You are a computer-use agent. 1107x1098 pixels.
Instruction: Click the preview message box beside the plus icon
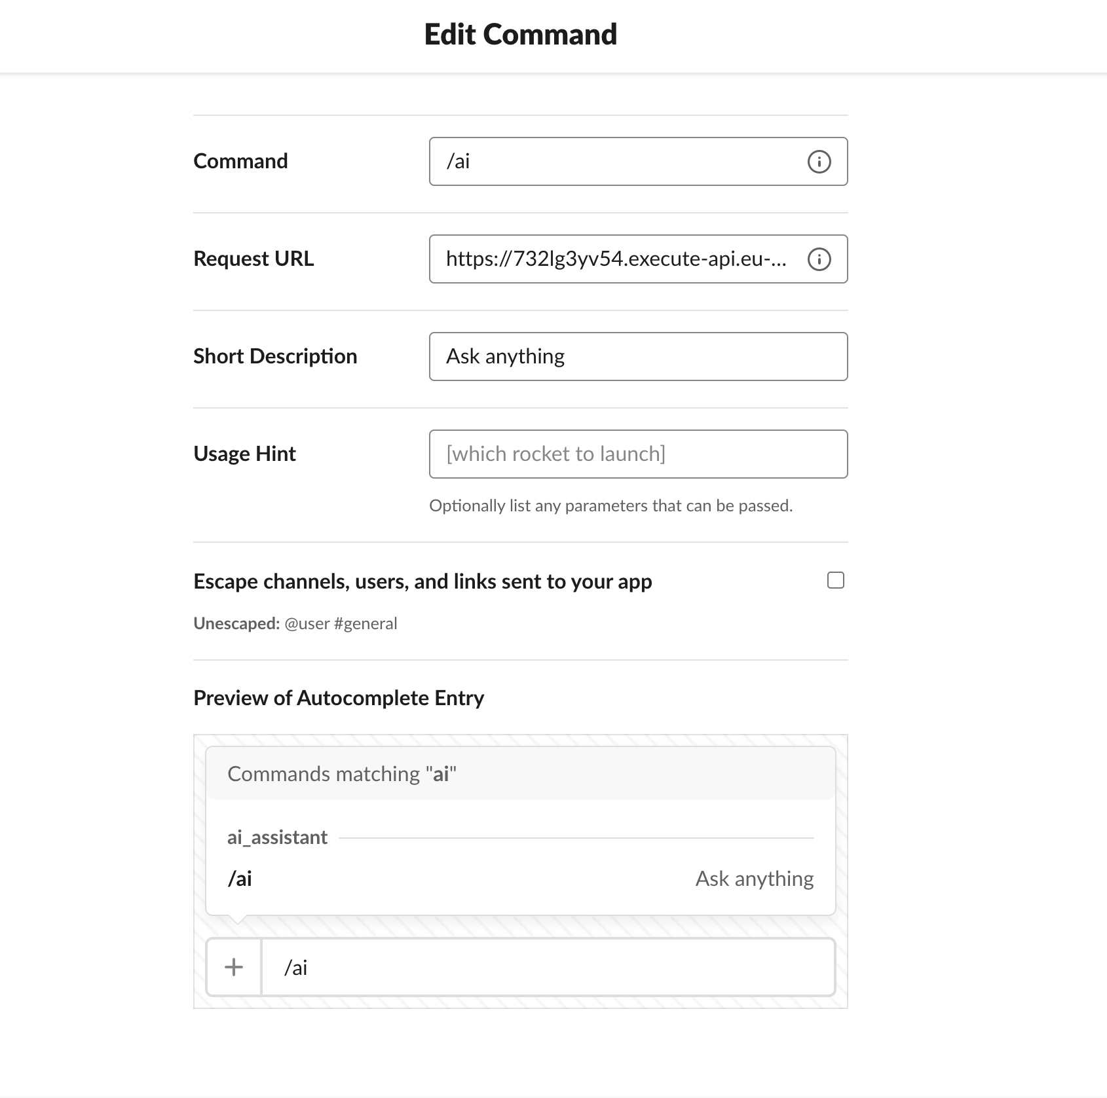[x=548, y=968]
